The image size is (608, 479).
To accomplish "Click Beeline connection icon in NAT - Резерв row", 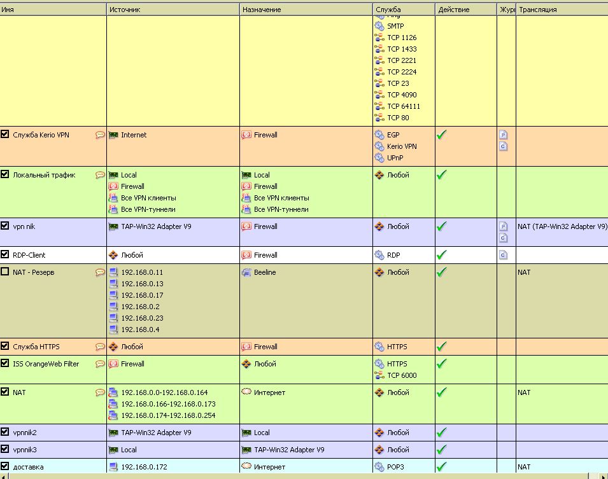I will (x=246, y=272).
